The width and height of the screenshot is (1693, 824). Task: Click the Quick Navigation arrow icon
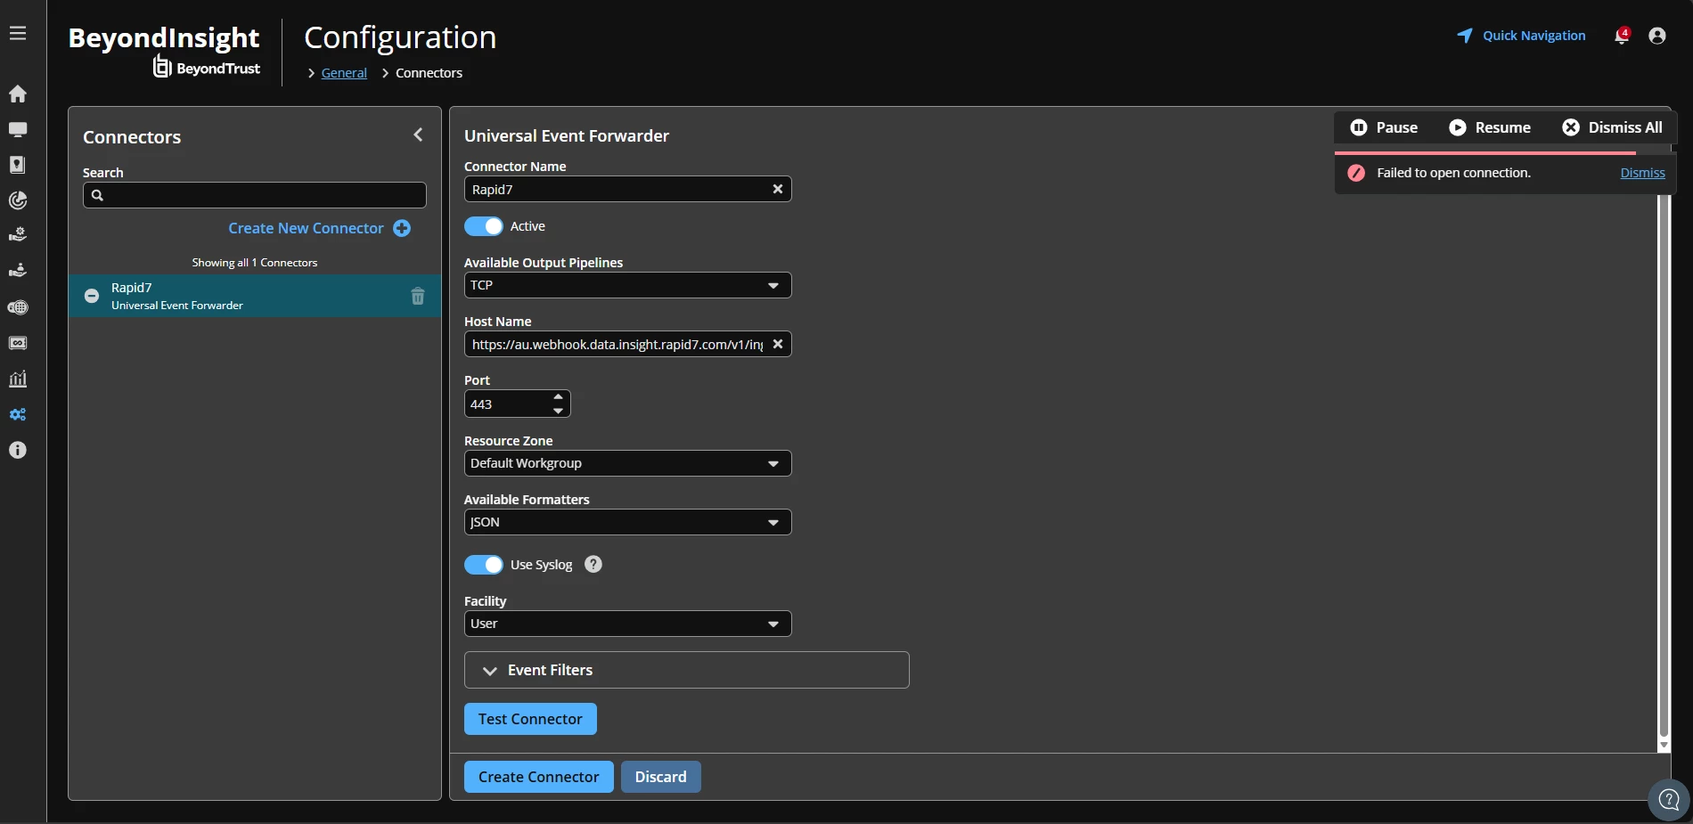coord(1465,36)
